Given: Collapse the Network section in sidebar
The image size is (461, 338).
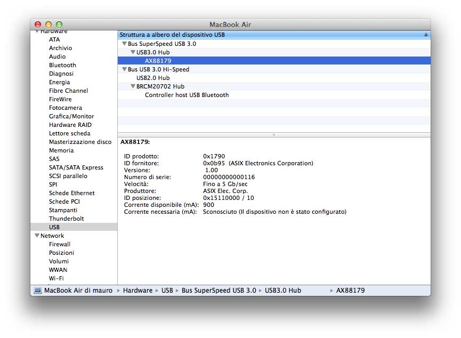Looking at the screenshot, I should click(x=37, y=236).
